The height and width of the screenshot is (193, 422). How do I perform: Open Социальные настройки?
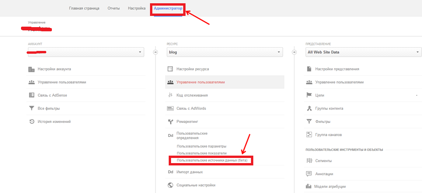(x=196, y=185)
